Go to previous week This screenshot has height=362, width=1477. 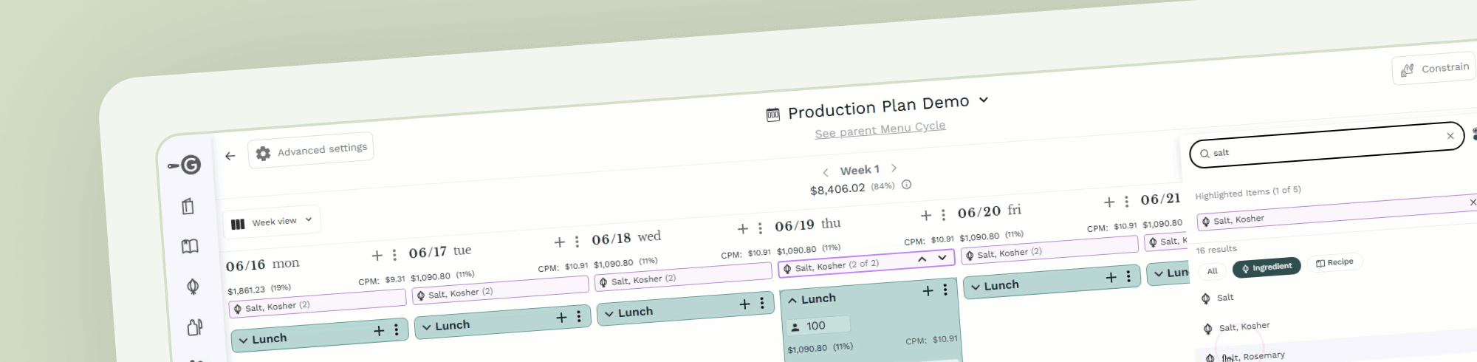click(826, 172)
